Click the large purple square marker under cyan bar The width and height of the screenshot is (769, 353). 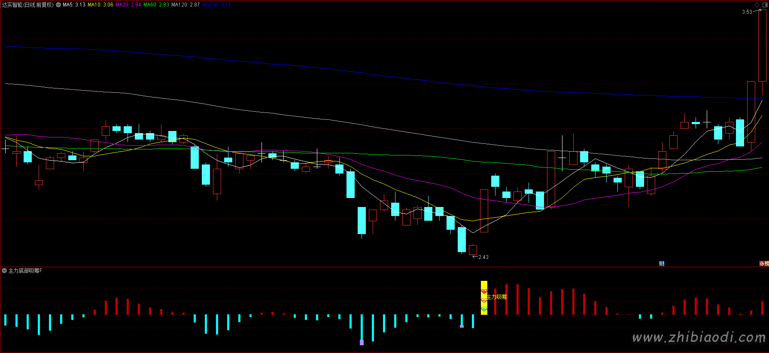point(362,342)
